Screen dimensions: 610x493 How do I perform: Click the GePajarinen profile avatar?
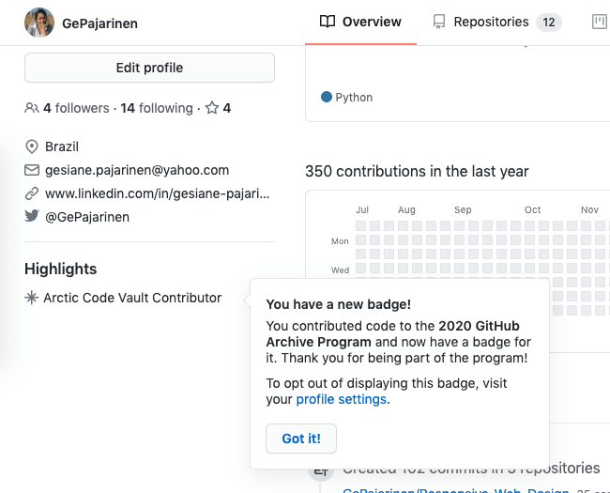point(39,23)
